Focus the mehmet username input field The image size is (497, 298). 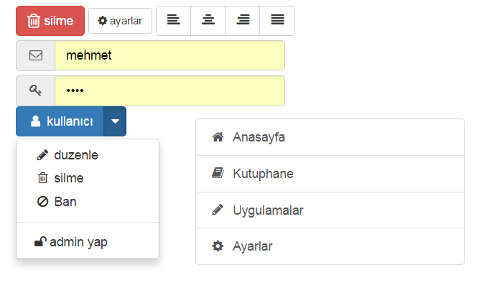tap(169, 55)
